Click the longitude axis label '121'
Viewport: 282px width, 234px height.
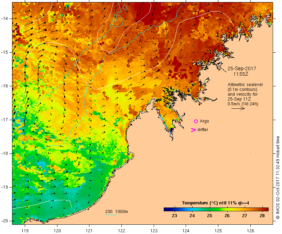[89, 231]
